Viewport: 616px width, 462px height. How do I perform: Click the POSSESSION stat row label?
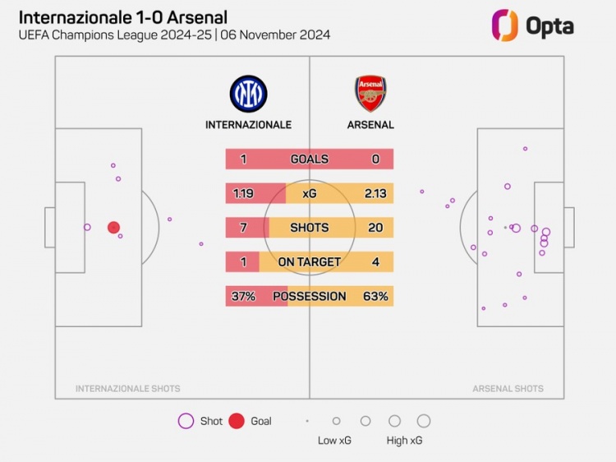310,296
